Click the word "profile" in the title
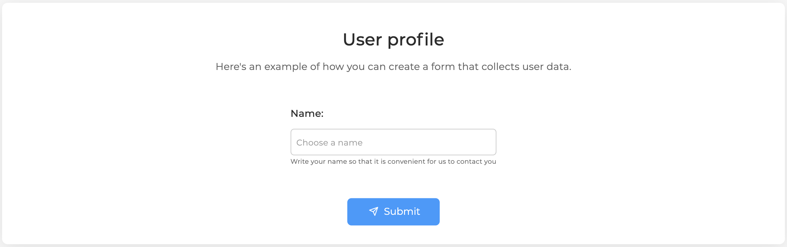The width and height of the screenshot is (787, 247). tap(416, 40)
